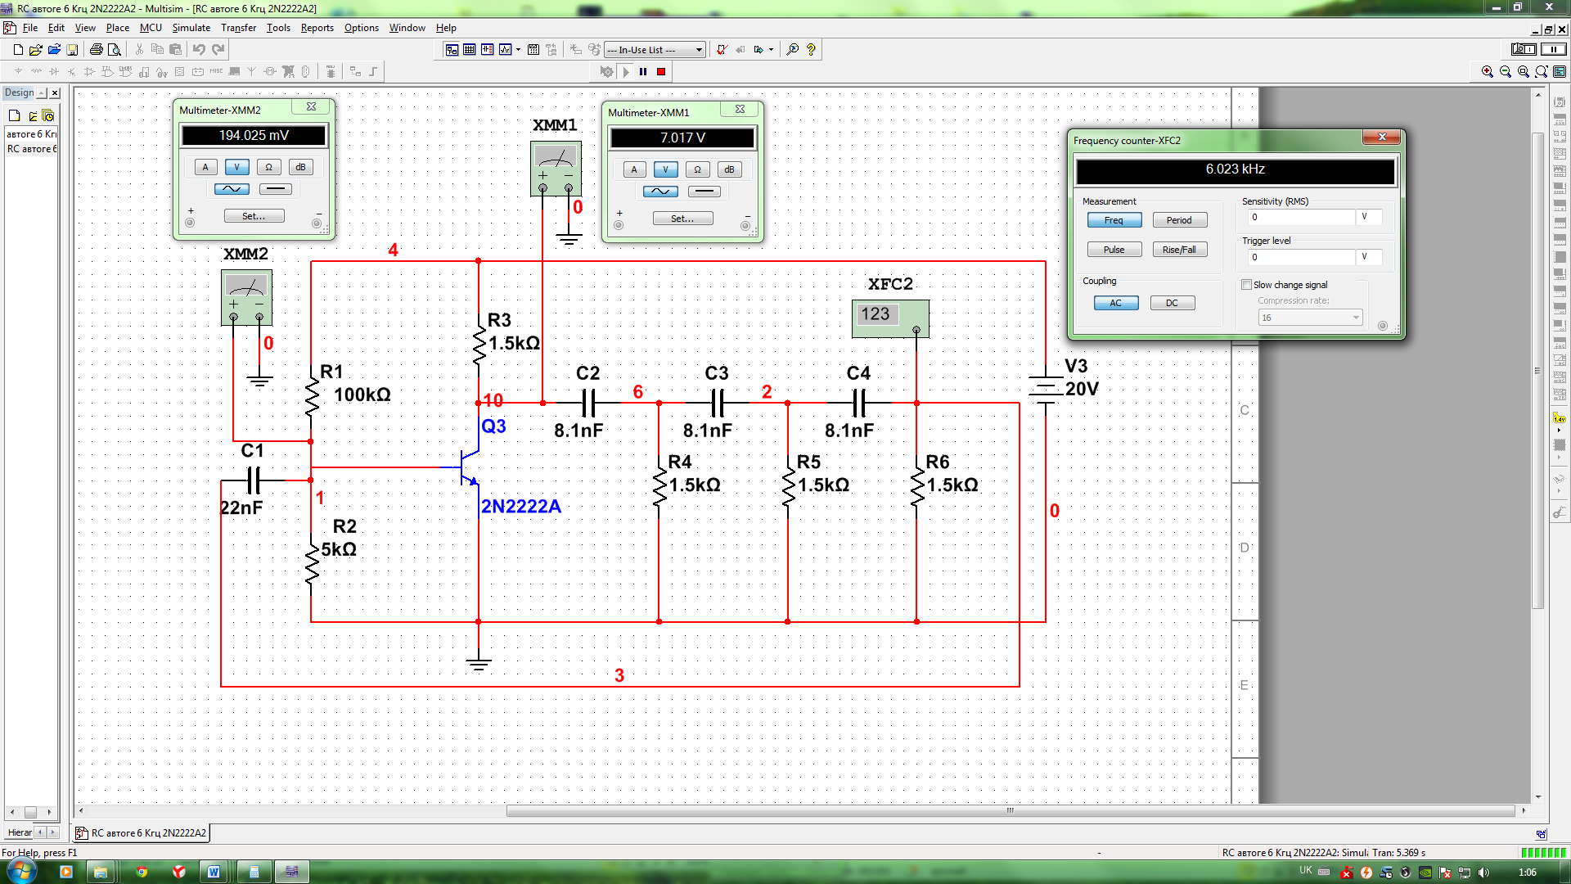Zoom to selected area
The image size is (1571, 884).
1524,72
